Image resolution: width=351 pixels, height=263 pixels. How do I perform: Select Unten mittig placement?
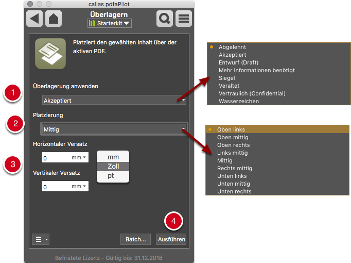point(277,184)
